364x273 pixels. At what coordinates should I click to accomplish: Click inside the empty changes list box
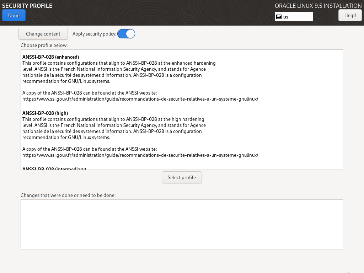click(x=182, y=224)
